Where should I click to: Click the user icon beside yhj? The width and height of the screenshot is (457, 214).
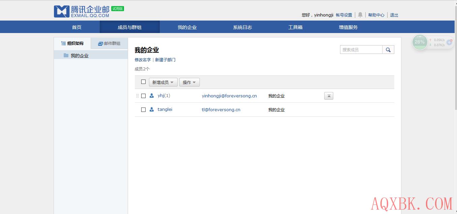[x=152, y=96]
